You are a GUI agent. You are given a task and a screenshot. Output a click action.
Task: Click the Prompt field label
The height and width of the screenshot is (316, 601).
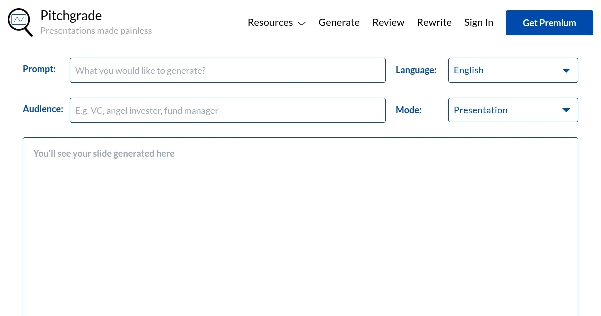[39, 69]
